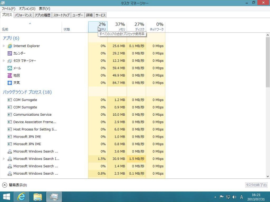This screenshot has height=202, width=270.
Task: Select the 25.6 MB memory value
Action: (x=119, y=46)
